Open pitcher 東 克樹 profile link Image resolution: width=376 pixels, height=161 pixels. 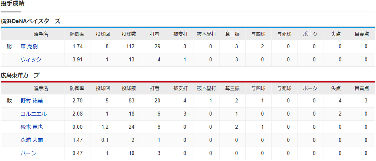click(29, 47)
